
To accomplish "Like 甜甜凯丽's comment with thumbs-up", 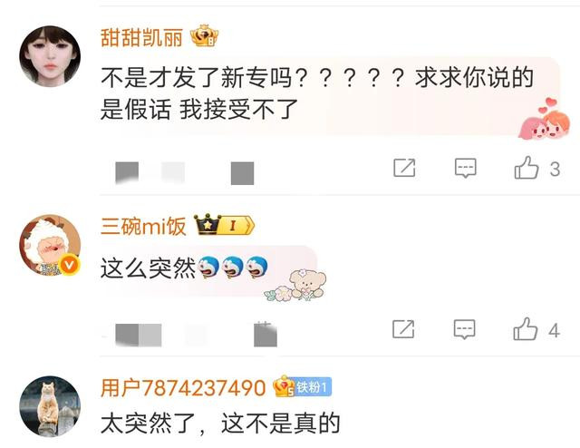I will point(527,168).
